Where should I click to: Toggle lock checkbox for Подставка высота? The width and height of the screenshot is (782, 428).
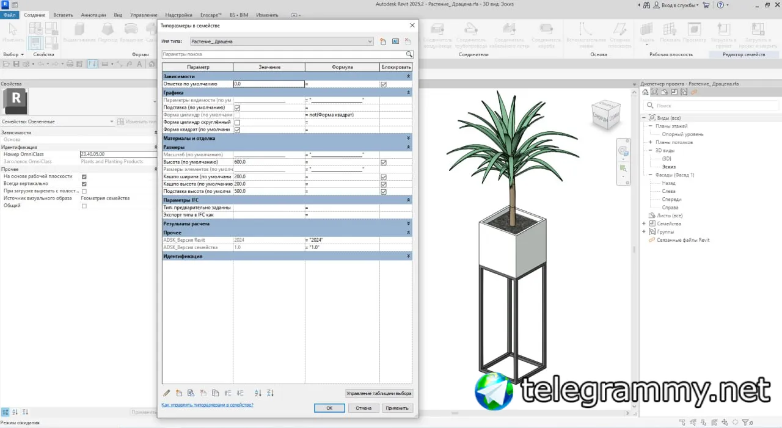tap(384, 192)
